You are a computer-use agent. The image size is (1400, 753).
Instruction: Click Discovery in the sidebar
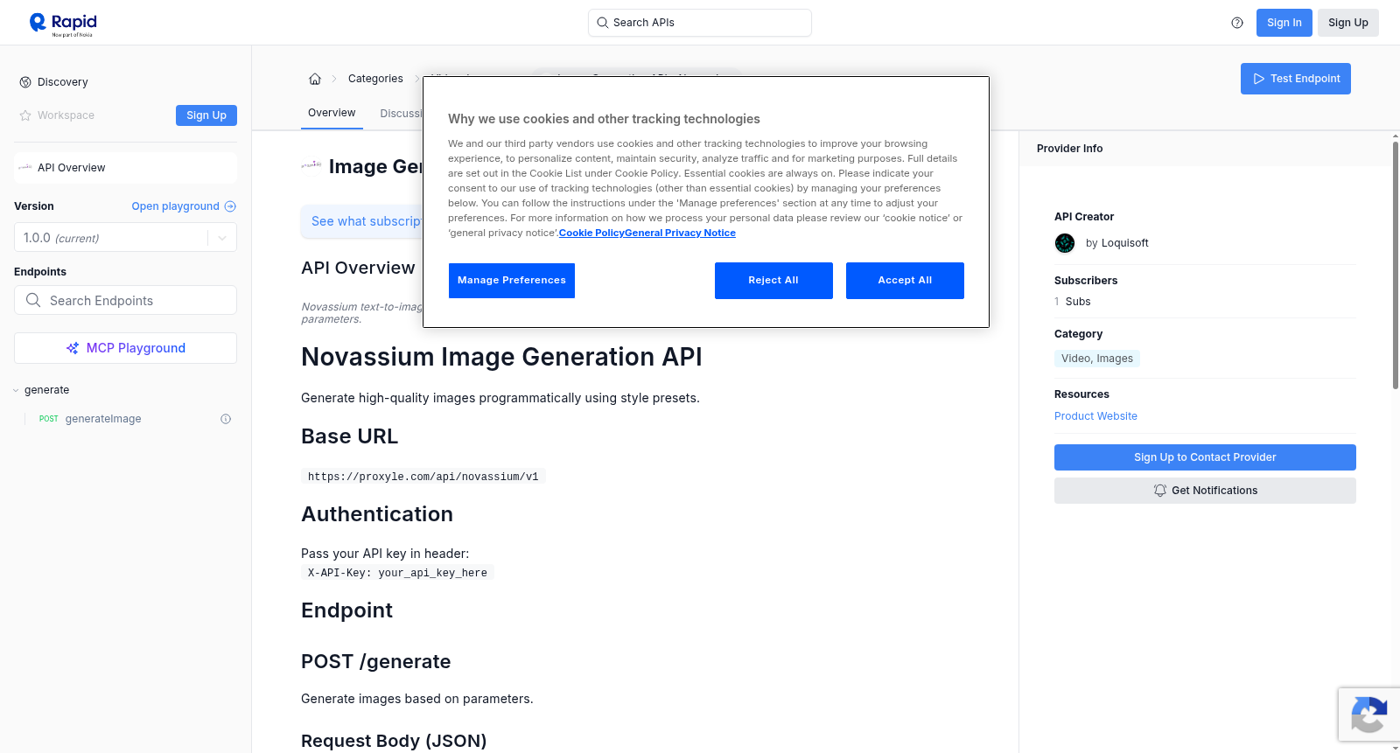[x=62, y=82]
